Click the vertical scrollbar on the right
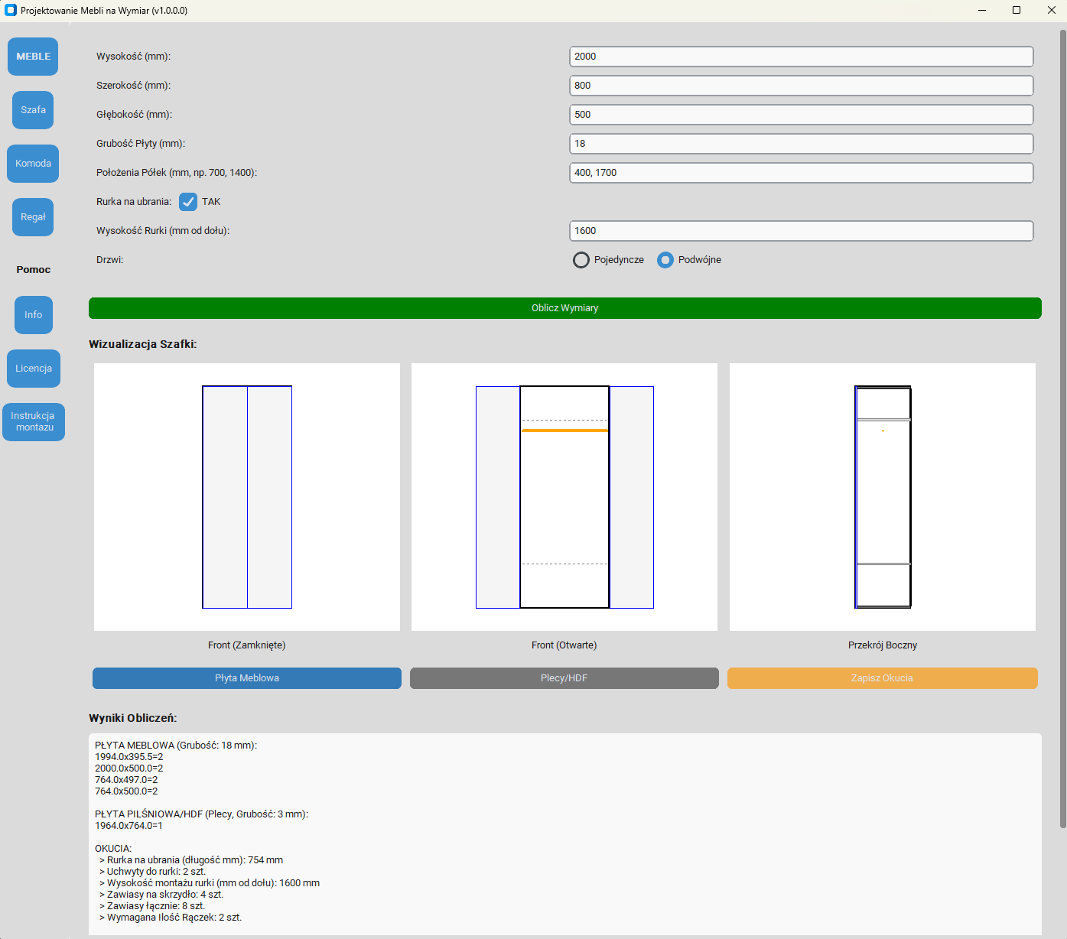1067x939 pixels. [1062, 428]
